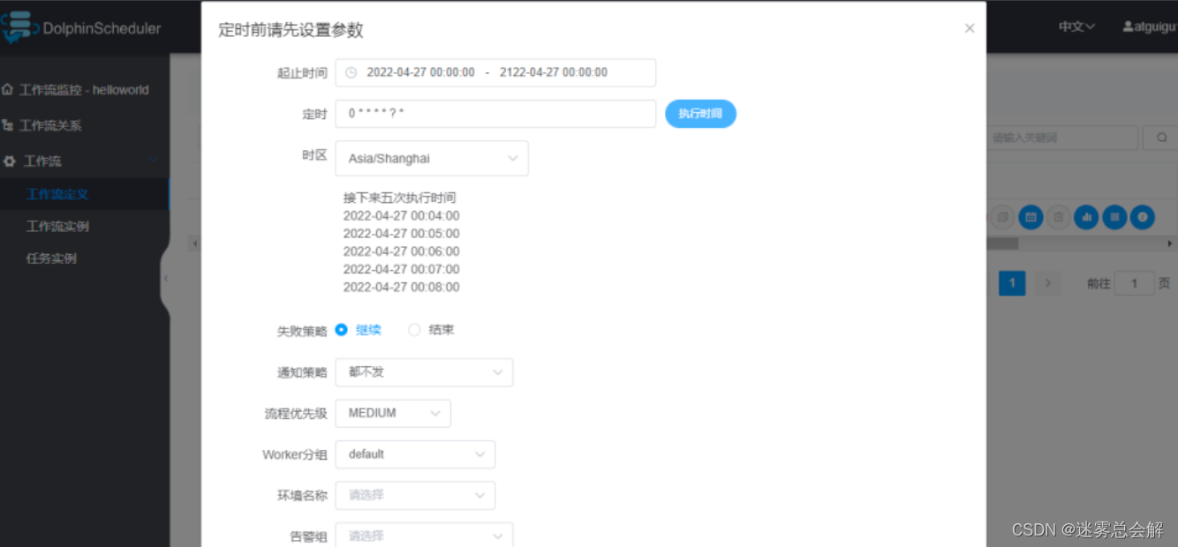1178x547 pixels.
Task: Go to page 1 in pagination
Action: [x=1012, y=283]
